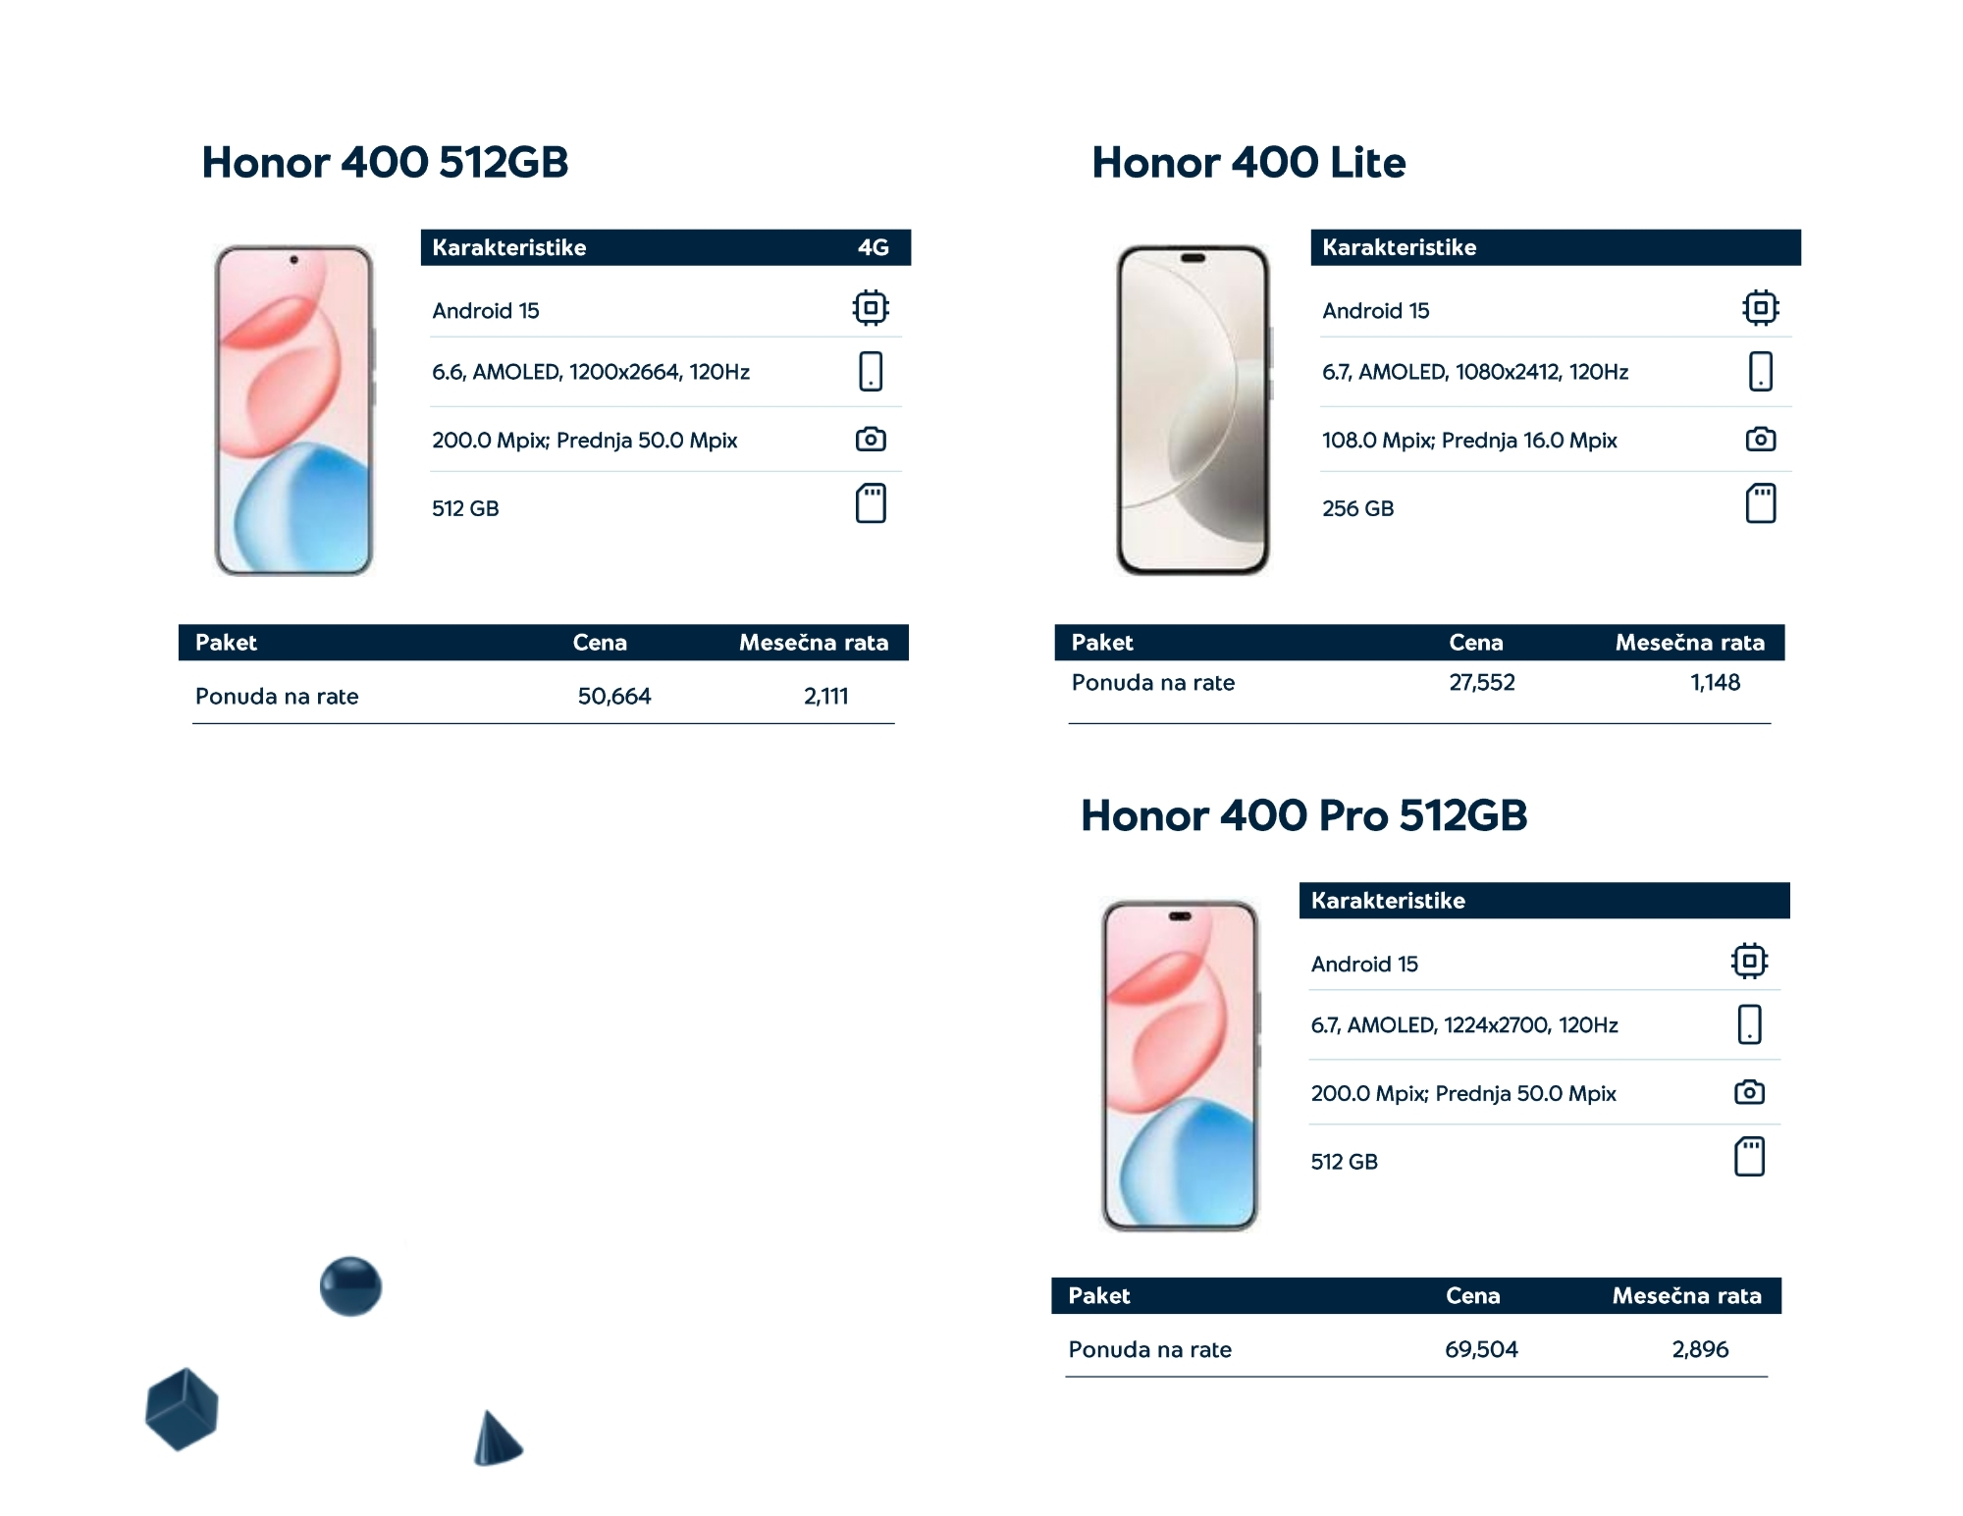1963x1516 pixels.
Task: Click the storage card icon for Honor 400 Pro
Action: tap(1748, 1157)
